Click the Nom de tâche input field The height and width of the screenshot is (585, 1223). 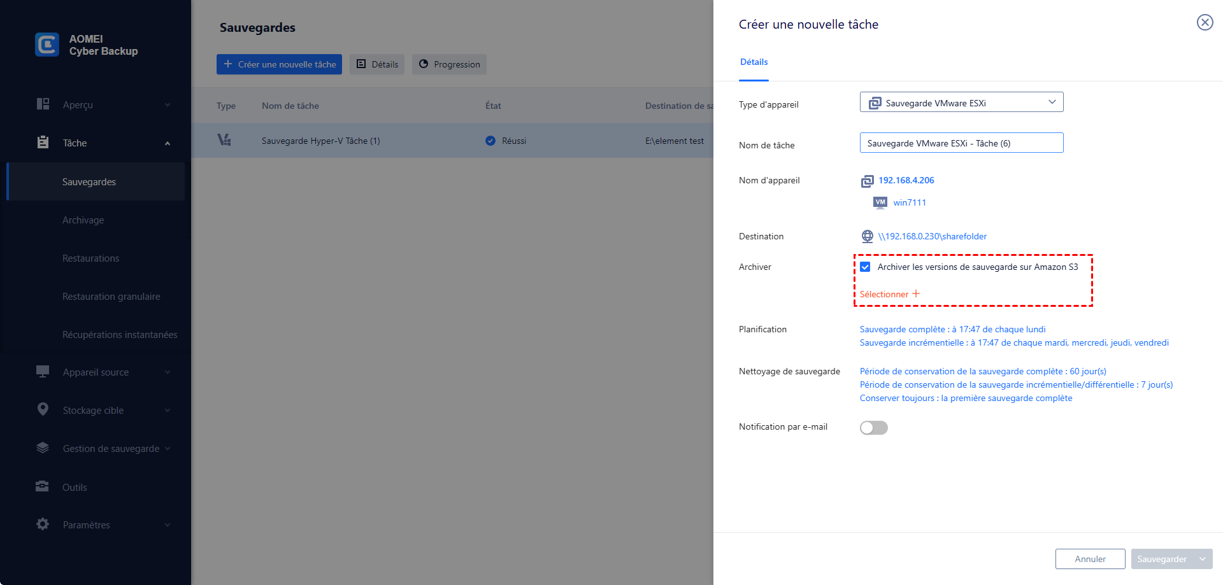(961, 143)
